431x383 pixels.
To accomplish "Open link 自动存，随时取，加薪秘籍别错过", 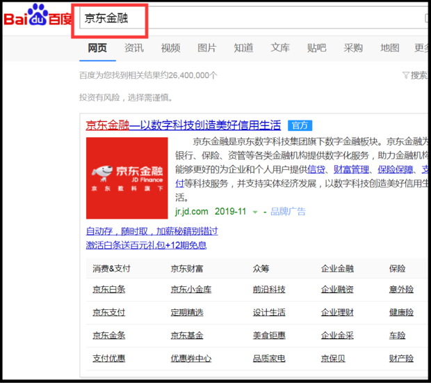I will point(152,231).
